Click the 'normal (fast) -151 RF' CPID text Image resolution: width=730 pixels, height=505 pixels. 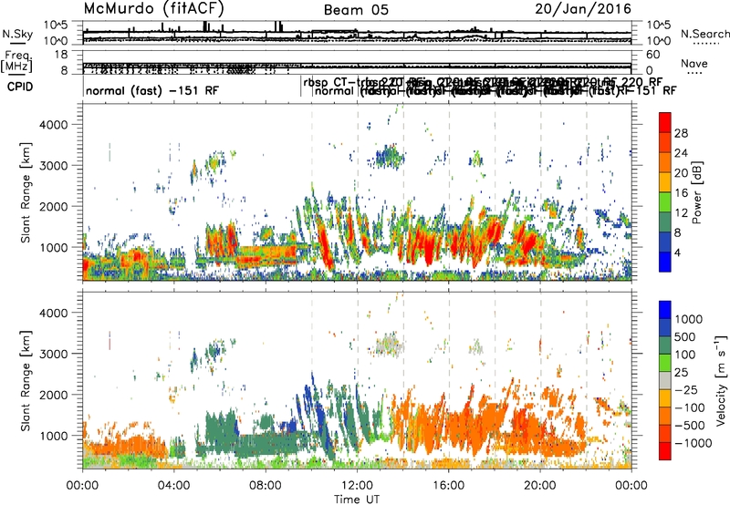pos(151,90)
